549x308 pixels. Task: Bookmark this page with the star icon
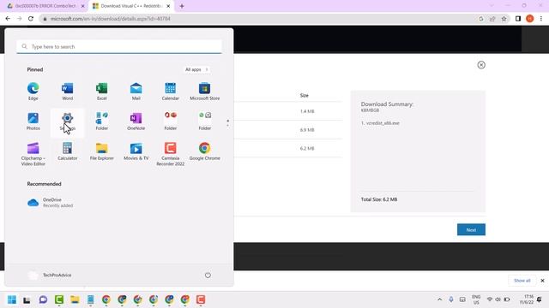point(504,19)
